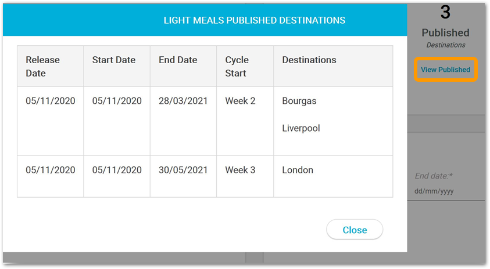Select the Light Meals Published Destinations title
Image resolution: width=490 pixels, height=269 pixels.
click(255, 20)
